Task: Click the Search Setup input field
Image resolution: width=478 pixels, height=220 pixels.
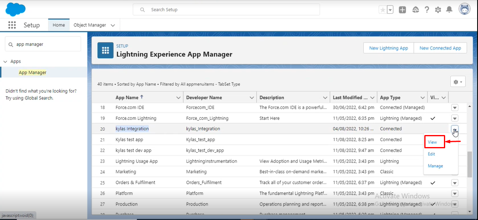Action: pos(226,10)
